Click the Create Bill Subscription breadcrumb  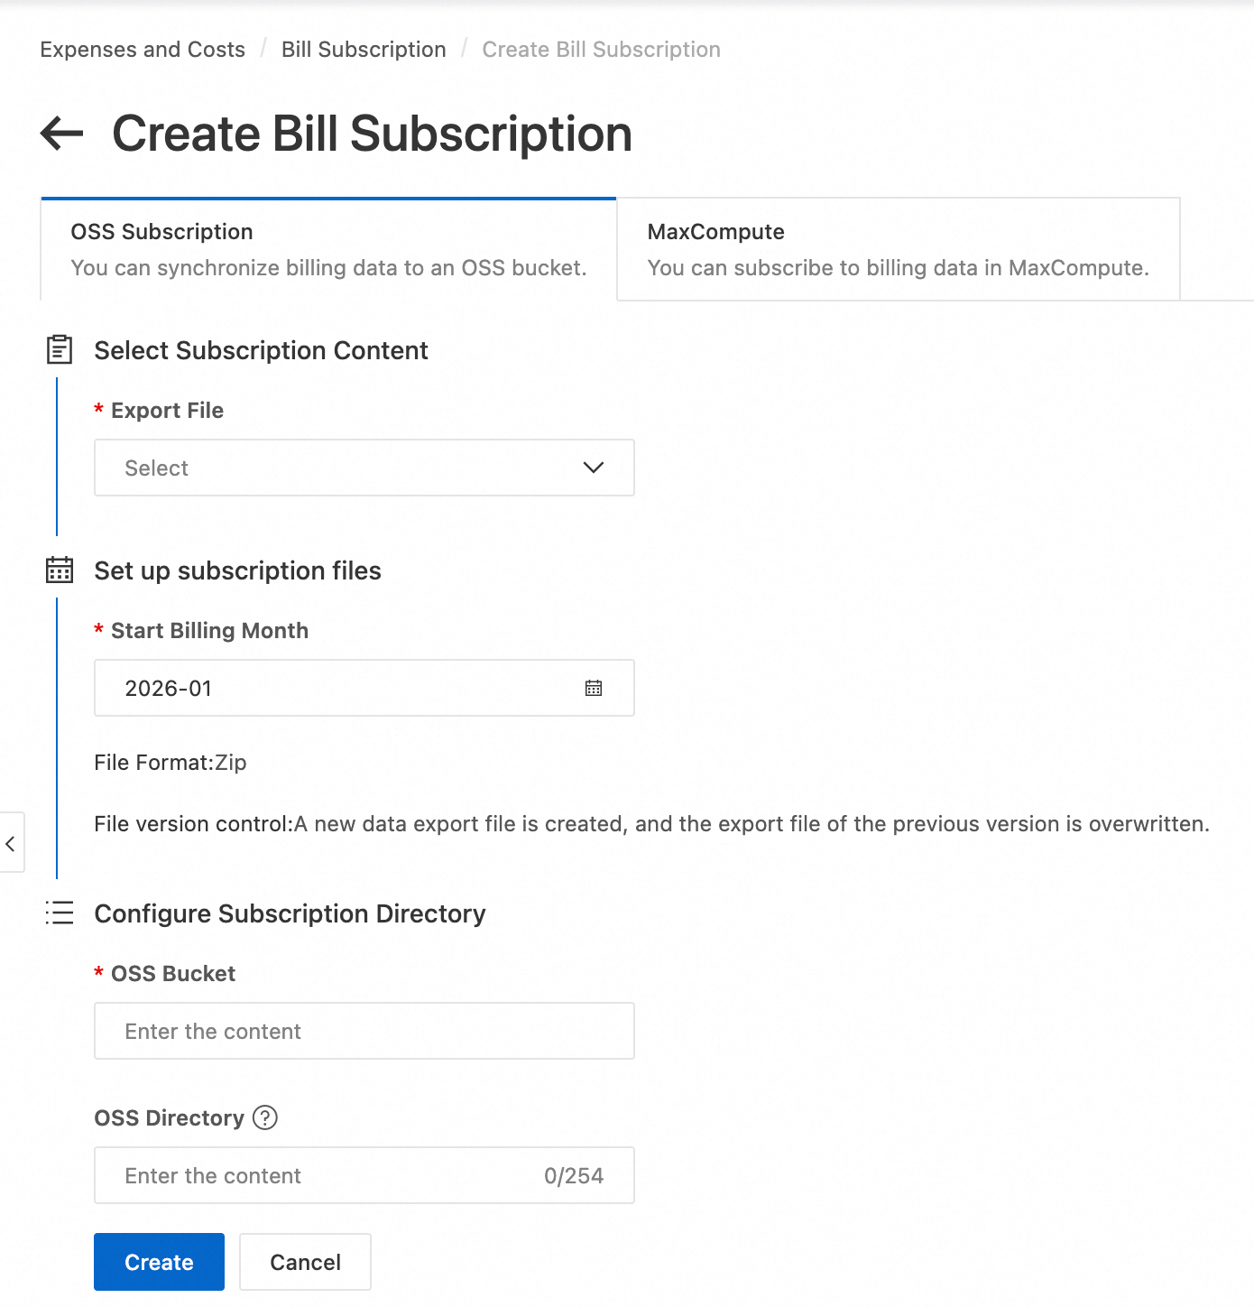tap(601, 50)
